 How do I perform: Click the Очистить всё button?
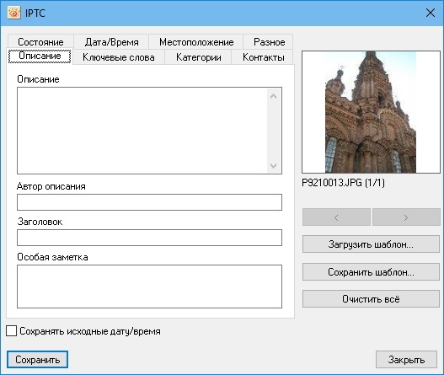coord(371,299)
